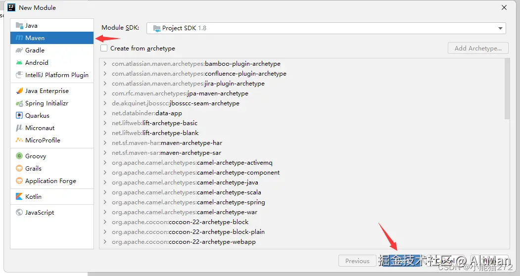The width and height of the screenshot is (520, 276).
Task: Select the Spring Initializr label
Action: pyautogui.click(x=47, y=103)
